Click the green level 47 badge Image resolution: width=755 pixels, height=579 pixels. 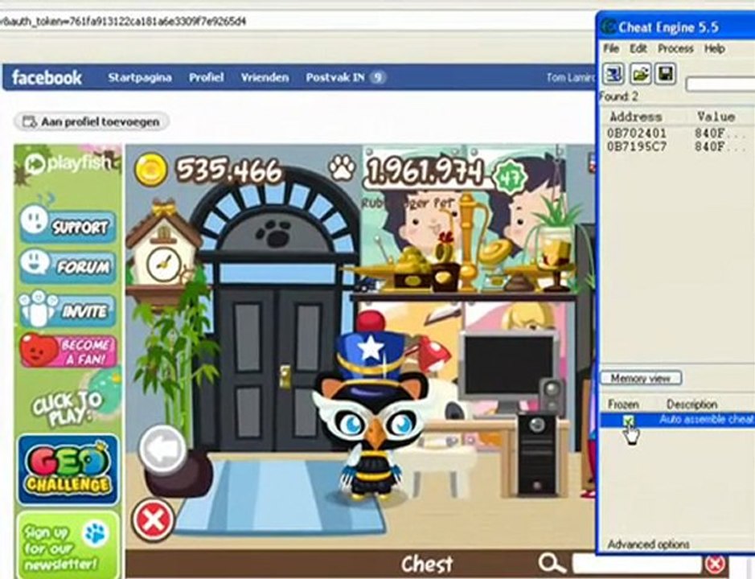[510, 178]
